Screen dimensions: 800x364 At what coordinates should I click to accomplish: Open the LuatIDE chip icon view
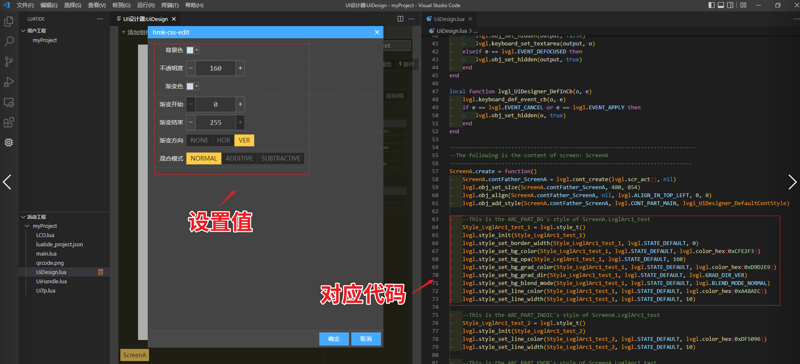9,142
